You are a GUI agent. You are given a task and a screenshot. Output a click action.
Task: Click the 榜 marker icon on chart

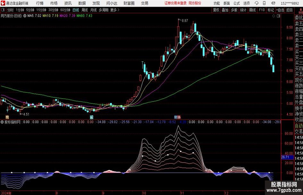click(x=7, y=117)
